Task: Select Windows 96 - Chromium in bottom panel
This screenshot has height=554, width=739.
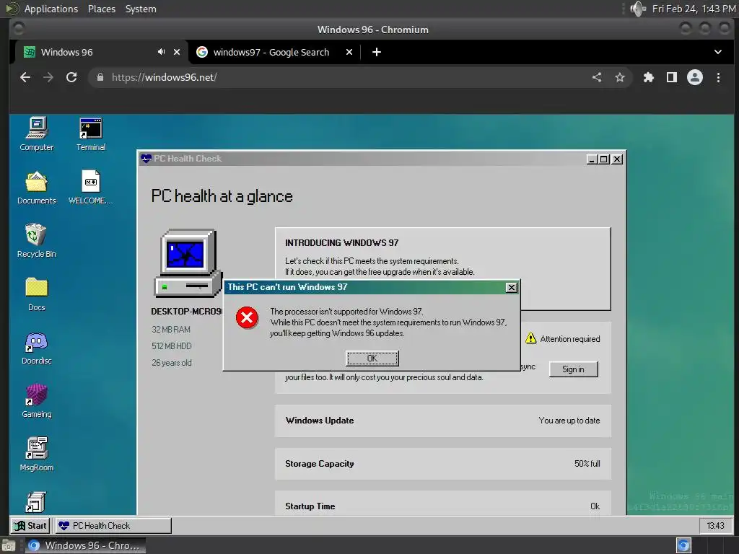Action: pos(86,545)
